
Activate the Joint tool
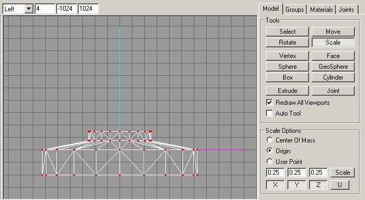pyautogui.click(x=333, y=91)
